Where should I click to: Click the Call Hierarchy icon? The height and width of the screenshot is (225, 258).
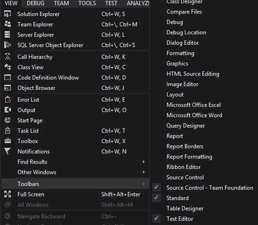coord(8,56)
